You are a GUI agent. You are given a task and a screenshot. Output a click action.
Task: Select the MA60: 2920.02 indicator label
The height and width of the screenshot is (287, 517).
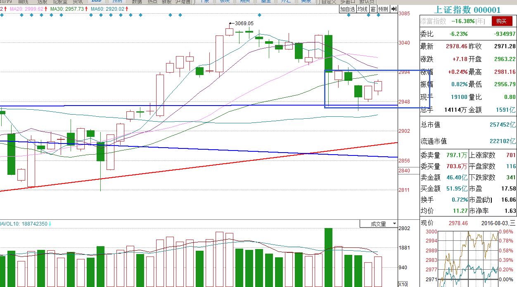[107, 9]
